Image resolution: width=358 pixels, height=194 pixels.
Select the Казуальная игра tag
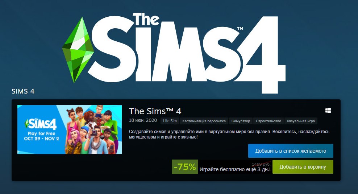pos(301,121)
